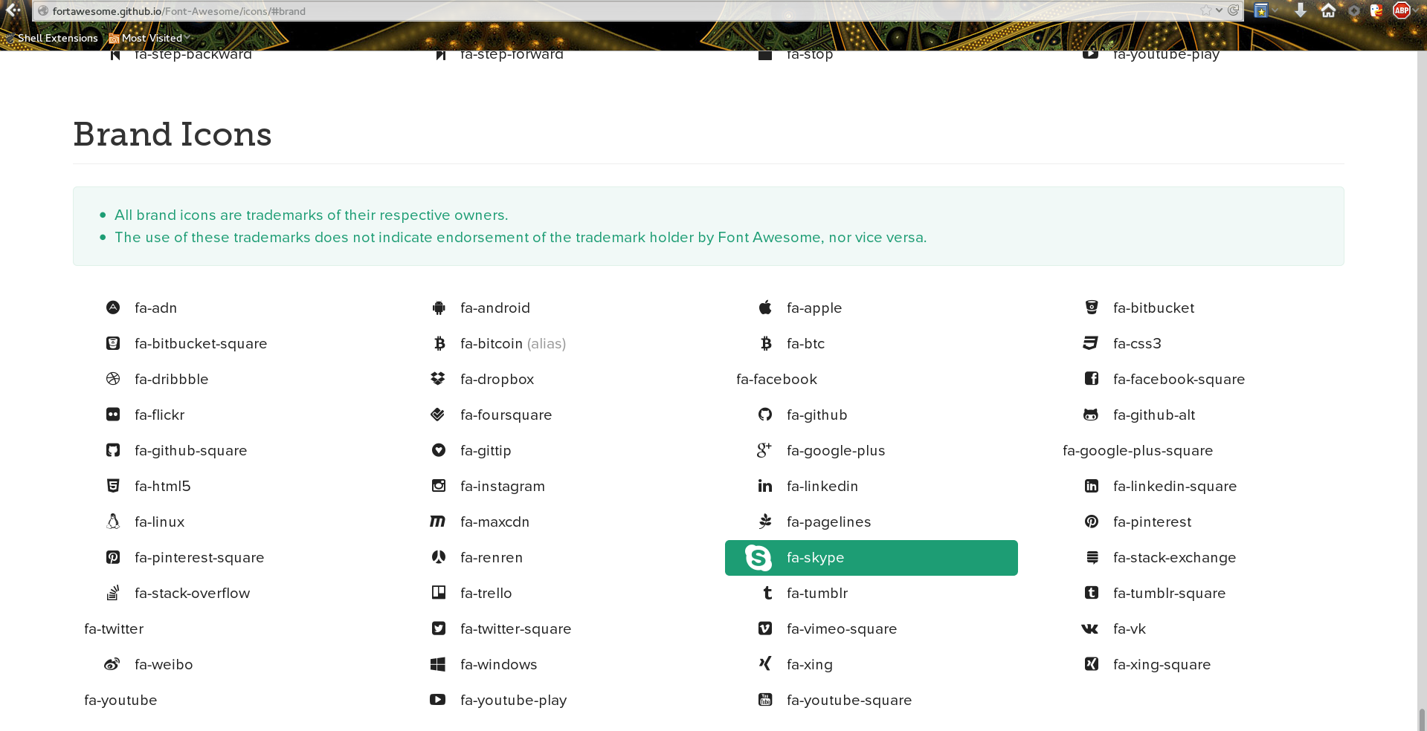Open the fa-html5 link

tap(162, 487)
